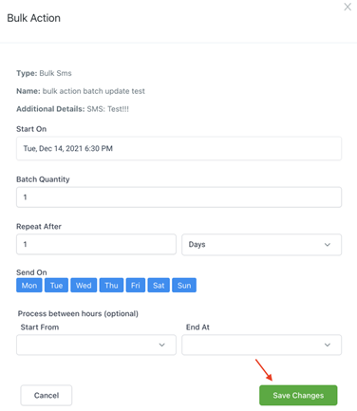Cancel the bulk action edit
Viewport: 357px width, 411px height.
pos(47,395)
